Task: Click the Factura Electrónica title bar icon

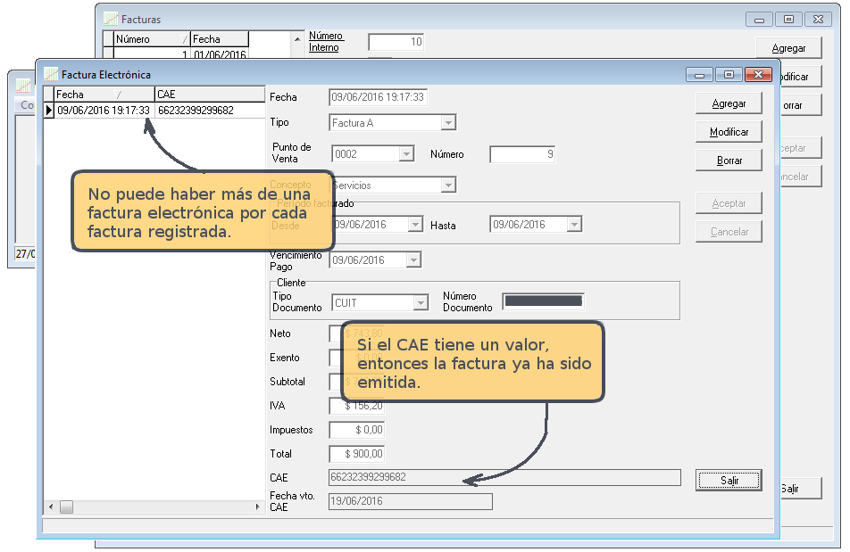Action: [x=51, y=74]
